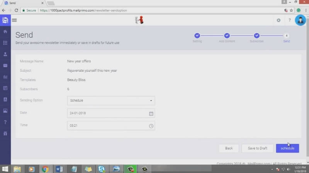Click volume icon in system tray

coord(289,169)
